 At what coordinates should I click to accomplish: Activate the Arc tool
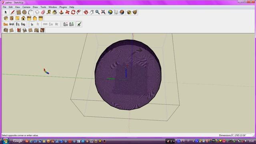(30, 12)
